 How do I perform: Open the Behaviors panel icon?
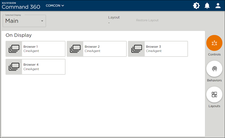point(214,69)
